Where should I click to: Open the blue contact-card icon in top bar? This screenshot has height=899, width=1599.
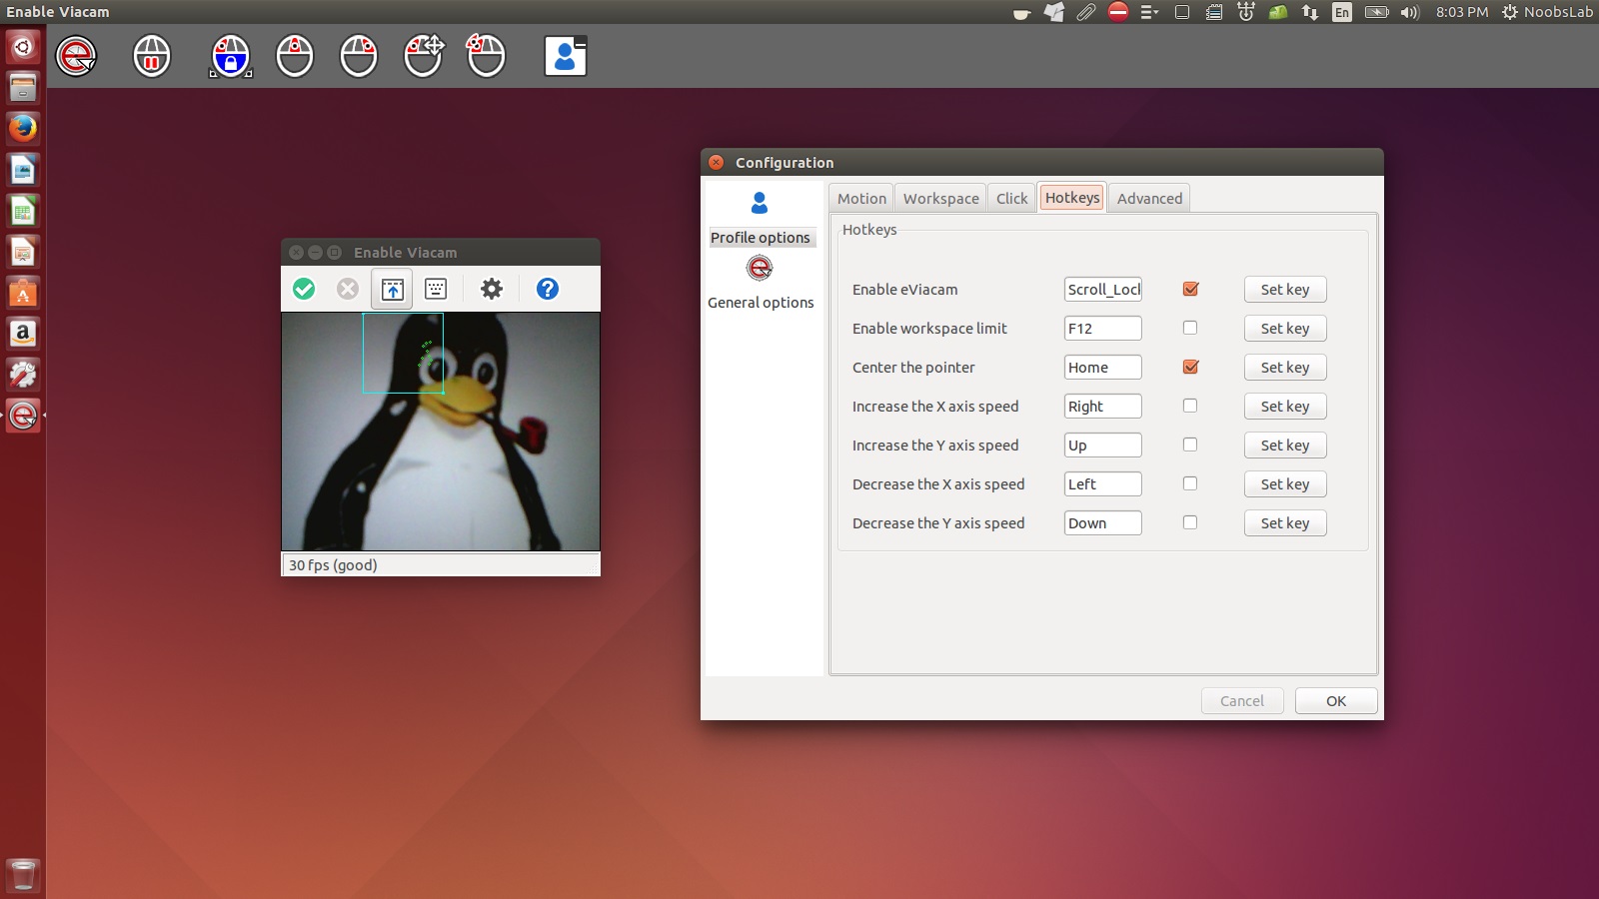pyautogui.click(x=565, y=56)
